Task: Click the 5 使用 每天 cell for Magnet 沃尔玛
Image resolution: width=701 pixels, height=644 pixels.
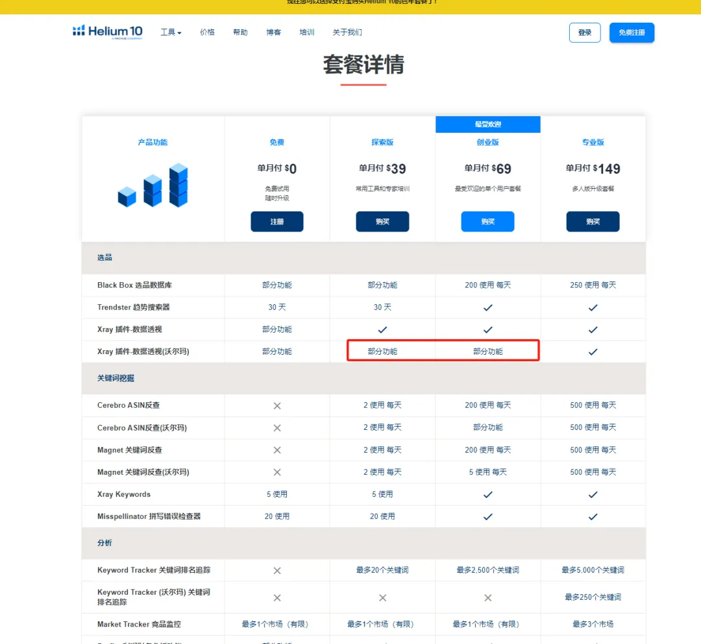Action: pos(487,472)
